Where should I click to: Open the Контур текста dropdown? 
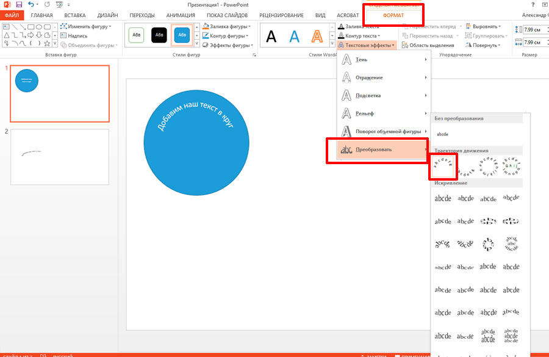[359, 36]
